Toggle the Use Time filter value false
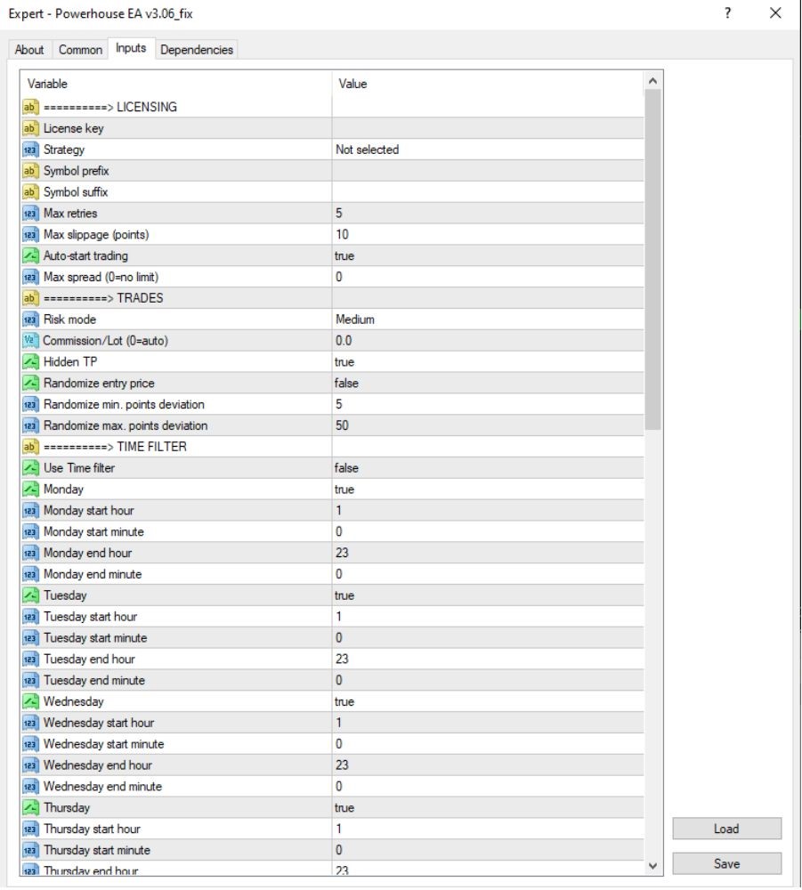 488,468
